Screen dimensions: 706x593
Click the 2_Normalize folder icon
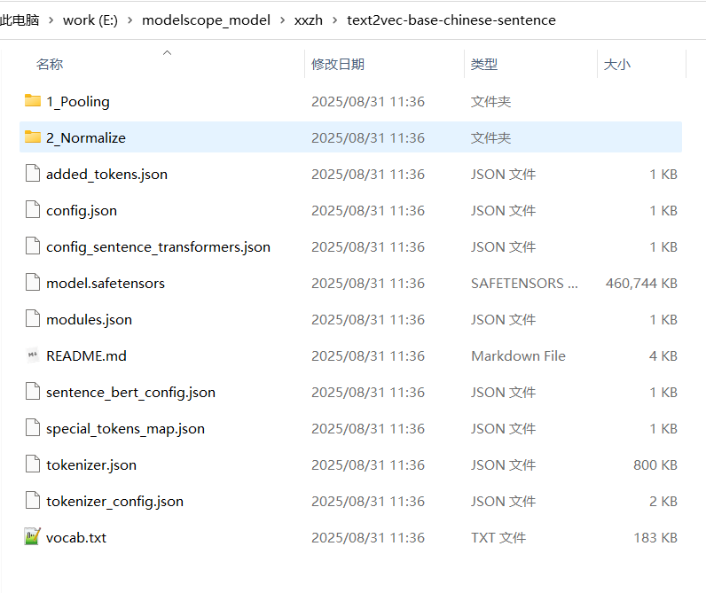coord(33,137)
